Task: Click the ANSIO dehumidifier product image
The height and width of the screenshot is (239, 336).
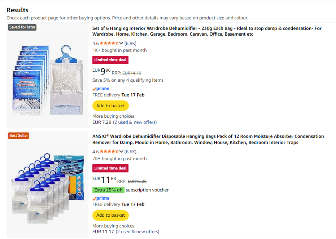Action: click(48, 185)
